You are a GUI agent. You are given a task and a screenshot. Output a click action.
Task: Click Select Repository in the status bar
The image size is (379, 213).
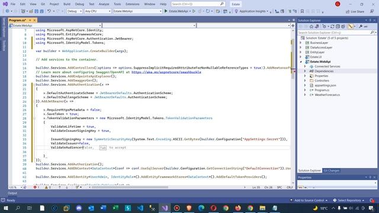point(349,200)
